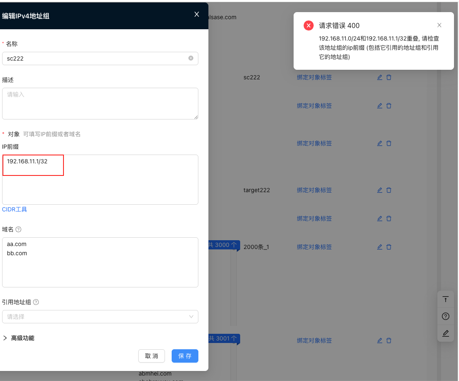Open the 引用地址组 select dropdown

[x=100, y=317]
